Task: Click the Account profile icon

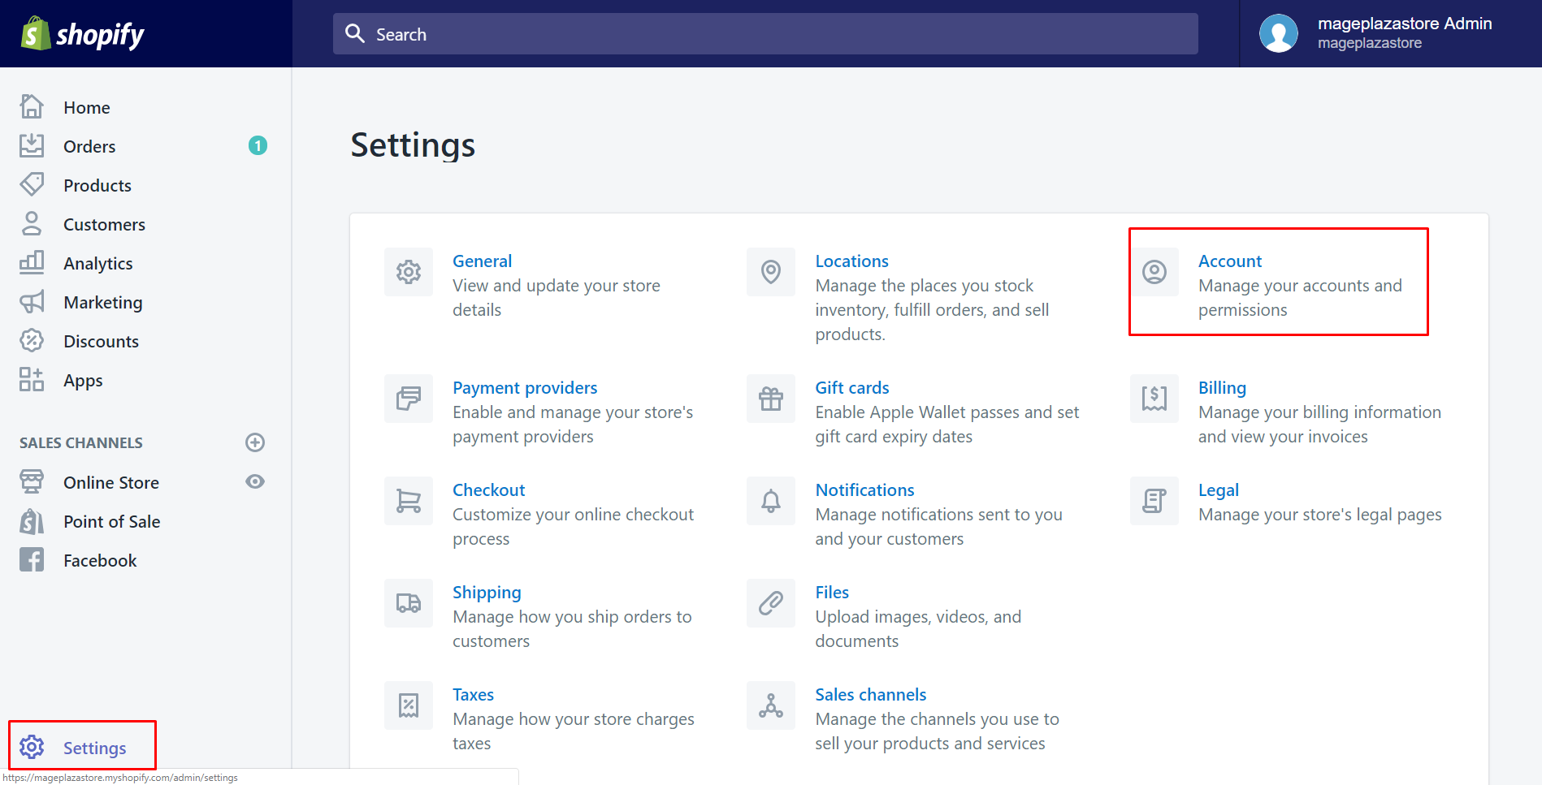Action: tap(1154, 272)
